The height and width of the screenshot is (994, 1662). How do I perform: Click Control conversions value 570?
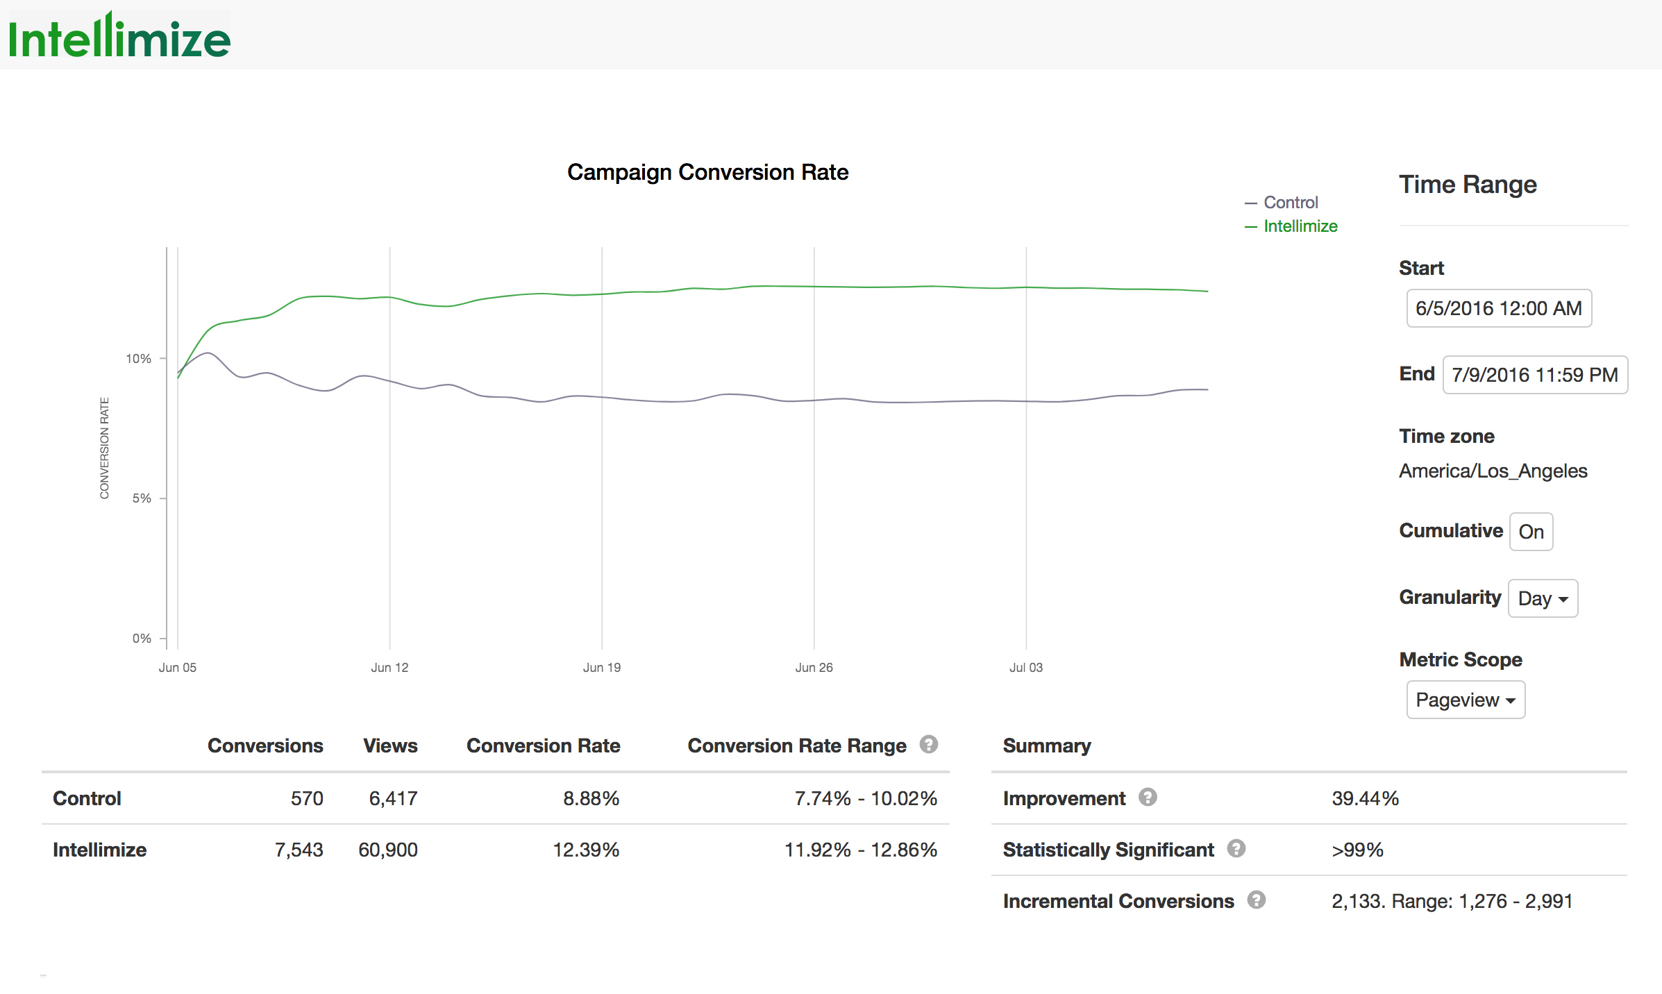(x=307, y=798)
